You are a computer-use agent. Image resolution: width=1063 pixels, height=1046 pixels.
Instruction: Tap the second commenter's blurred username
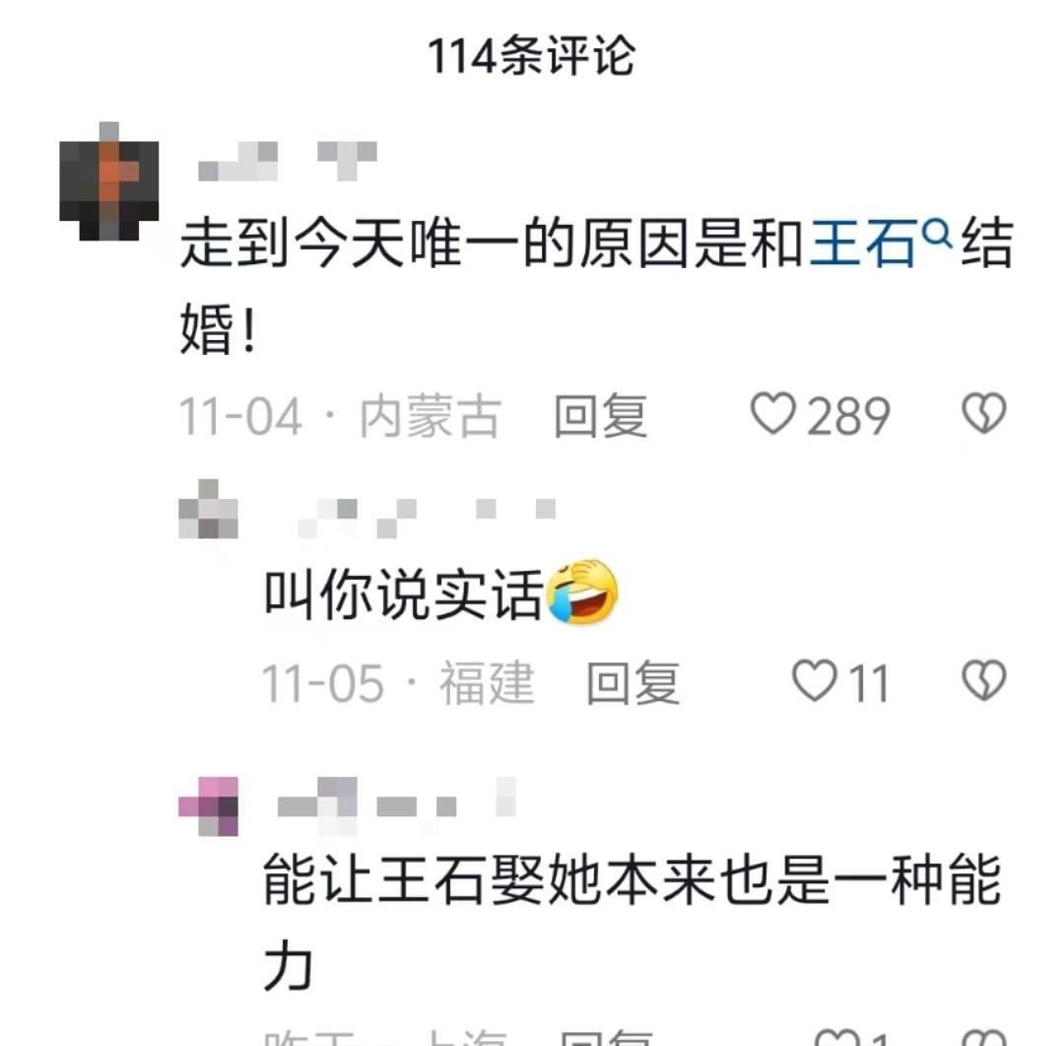[x=428, y=519]
